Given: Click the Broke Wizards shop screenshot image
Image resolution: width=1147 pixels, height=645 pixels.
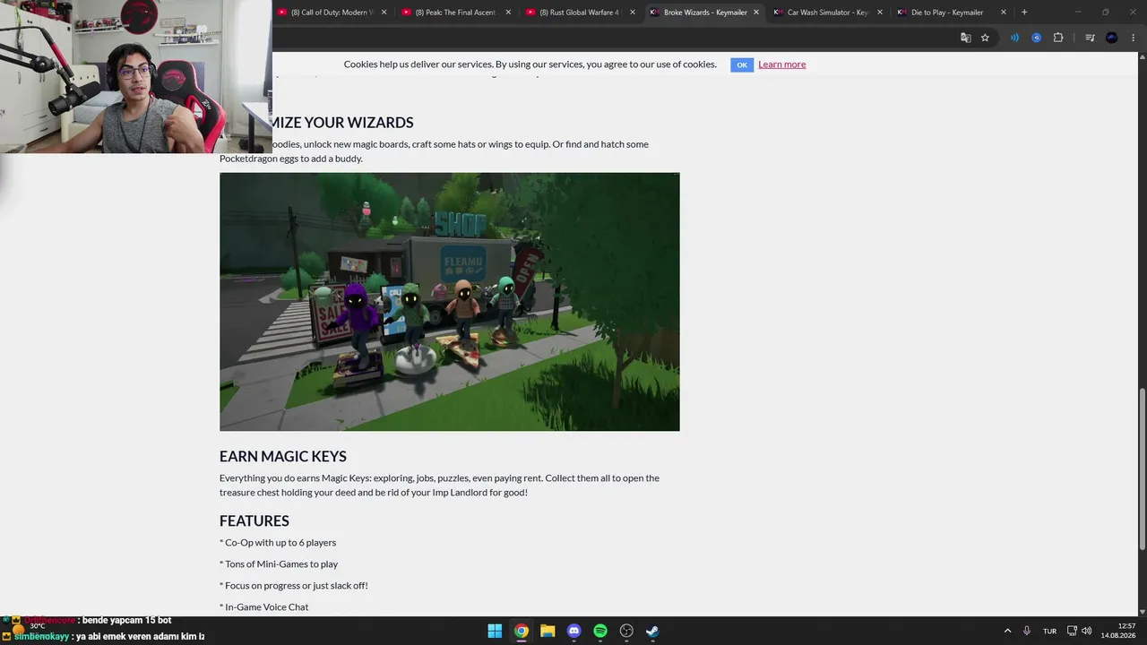Looking at the screenshot, I should pos(450,302).
